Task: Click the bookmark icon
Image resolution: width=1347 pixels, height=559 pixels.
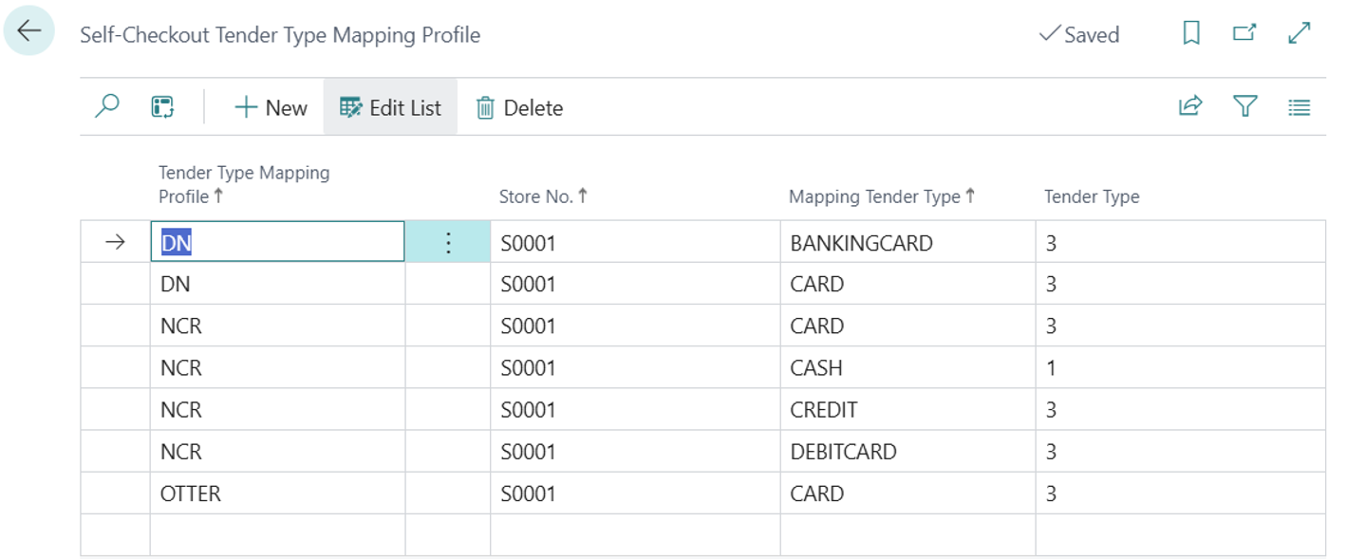Action: (1191, 34)
